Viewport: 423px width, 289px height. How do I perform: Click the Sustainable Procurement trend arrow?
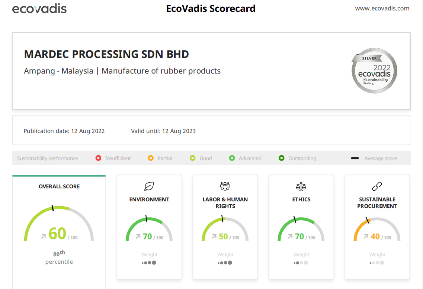click(x=366, y=236)
